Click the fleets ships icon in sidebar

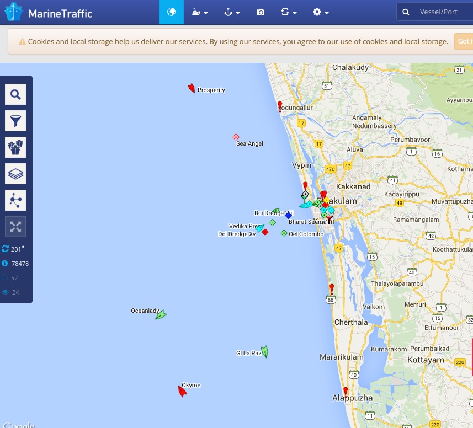tap(15, 147)
